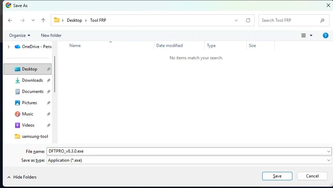Expand the OneDrive tree node
Viewport: 333px width, 188px height.
(8, 47)
